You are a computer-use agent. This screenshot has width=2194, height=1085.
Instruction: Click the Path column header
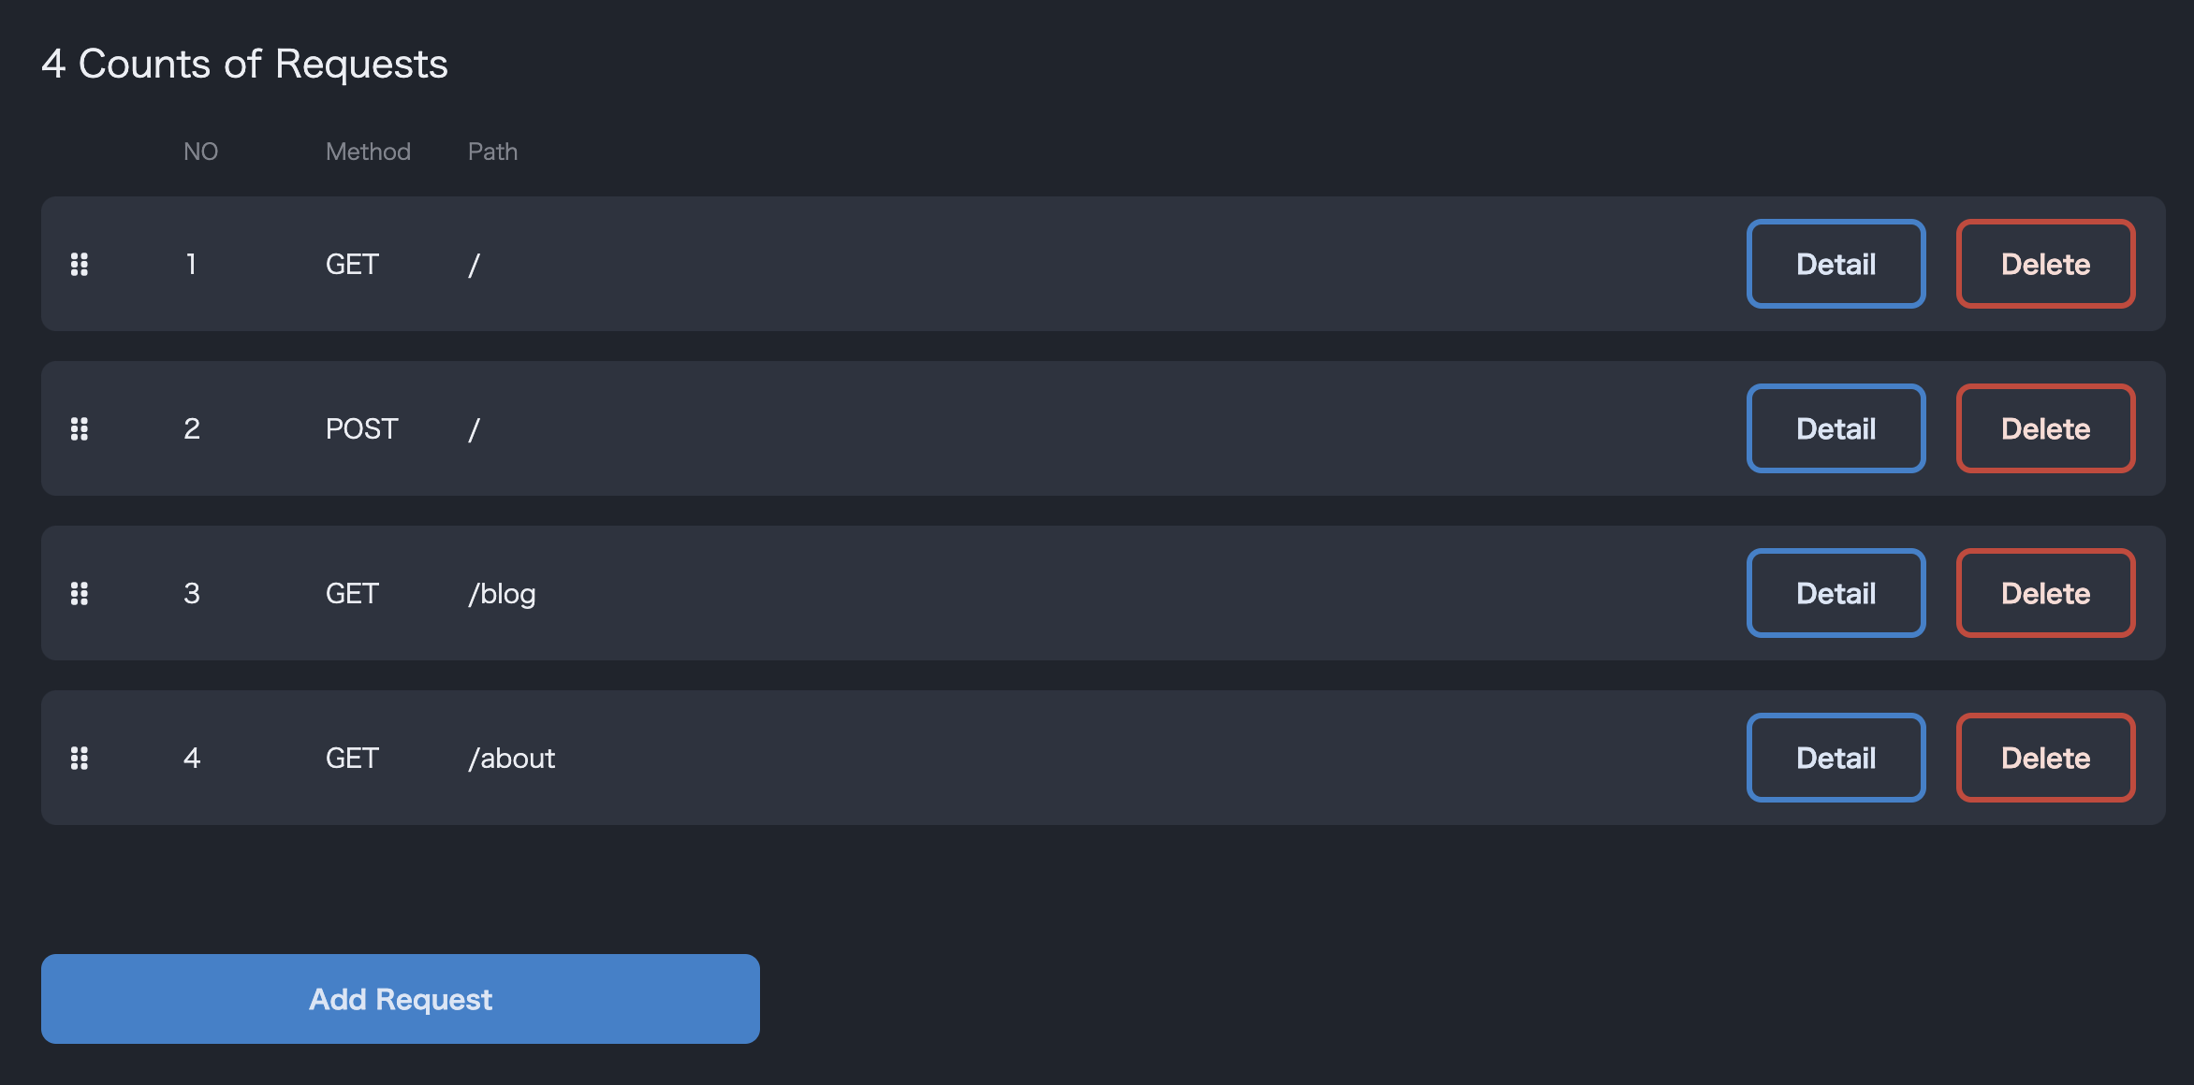click(x=492, y=152)
